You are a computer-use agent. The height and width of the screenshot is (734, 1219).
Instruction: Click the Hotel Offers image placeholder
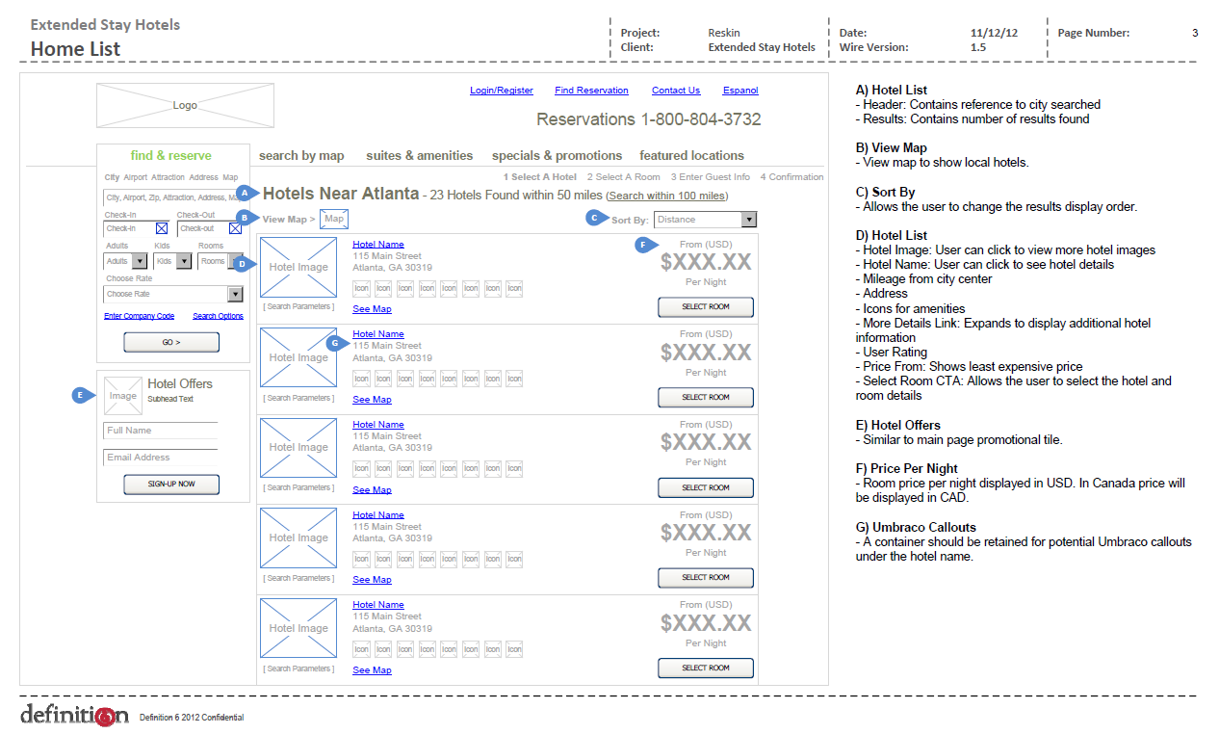[x=122, y=396]
